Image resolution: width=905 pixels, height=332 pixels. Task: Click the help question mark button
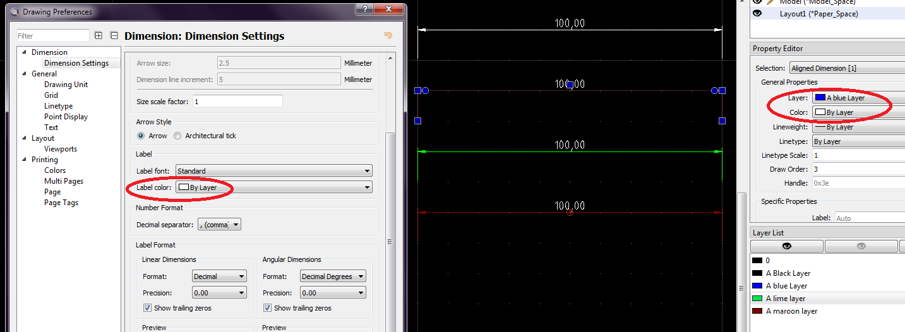coord(363,9)
